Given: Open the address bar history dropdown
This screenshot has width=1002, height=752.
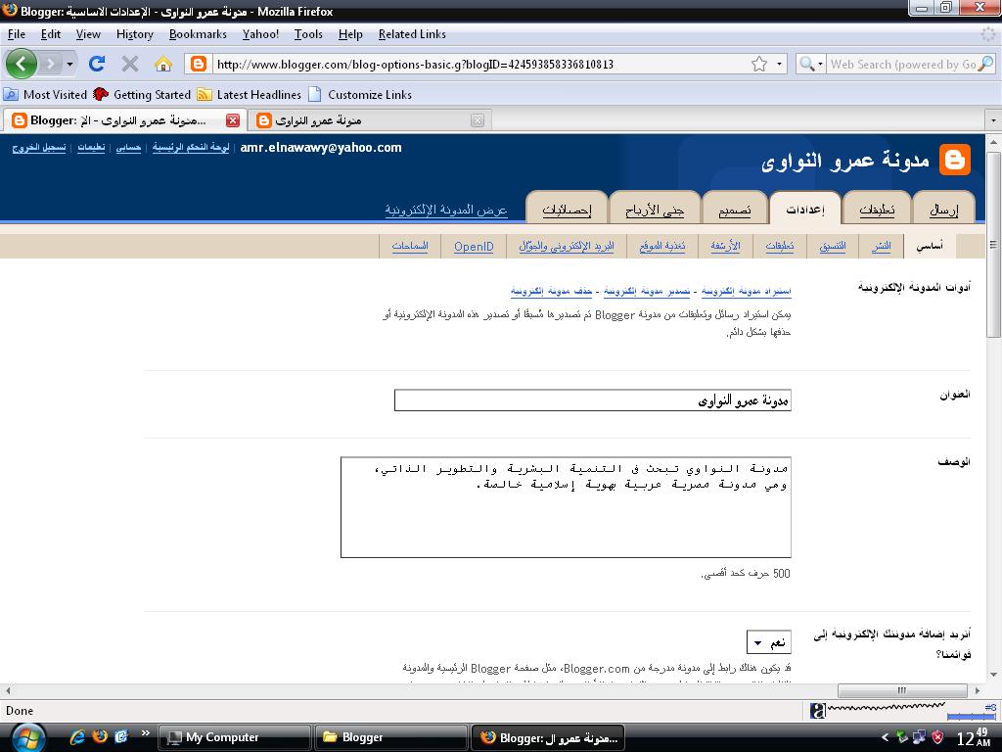Looking at the screenshot, I should tap(779, 64).
